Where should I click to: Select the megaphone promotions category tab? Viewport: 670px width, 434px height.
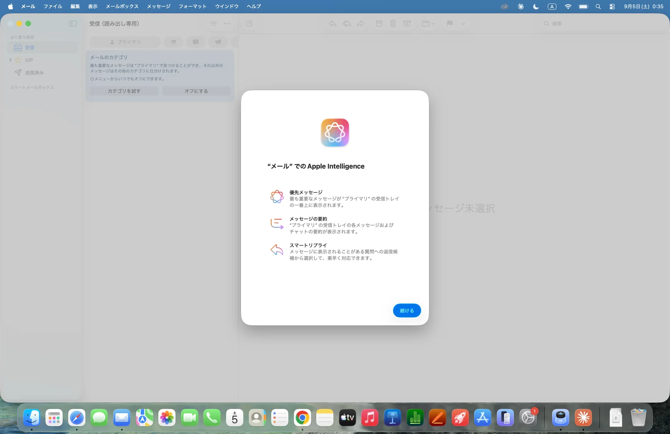tap(218, 42)
